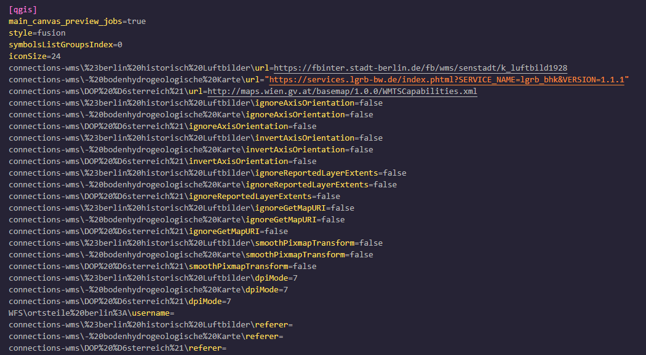The height and width of the screenshot is (355, 646).
Task: Open the maps.wien.gv.at WMTSCapabilities.xml link
Action: [x=342, y=92]
